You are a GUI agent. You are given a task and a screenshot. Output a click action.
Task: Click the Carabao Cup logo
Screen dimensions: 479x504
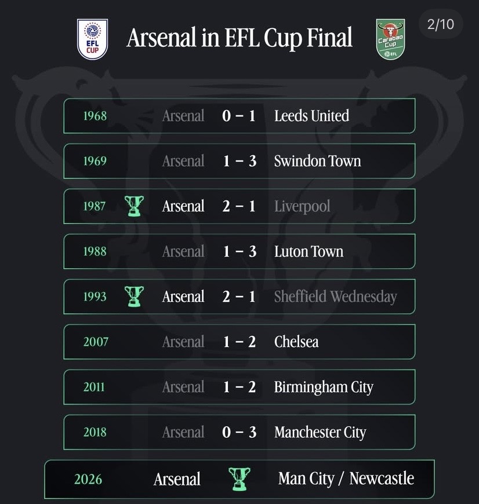coord(390,39)
